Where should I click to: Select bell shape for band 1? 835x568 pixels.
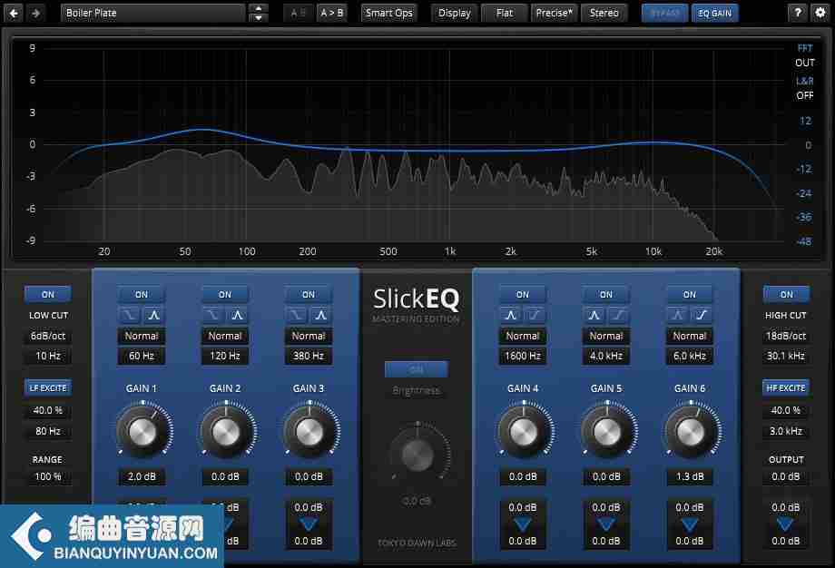(154, 315)
